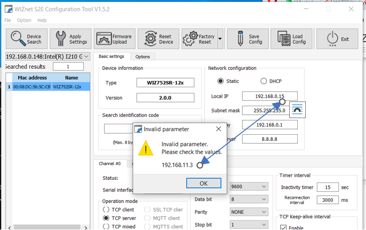
Task: Select DHCP IP mode
Action: (264, 81)
